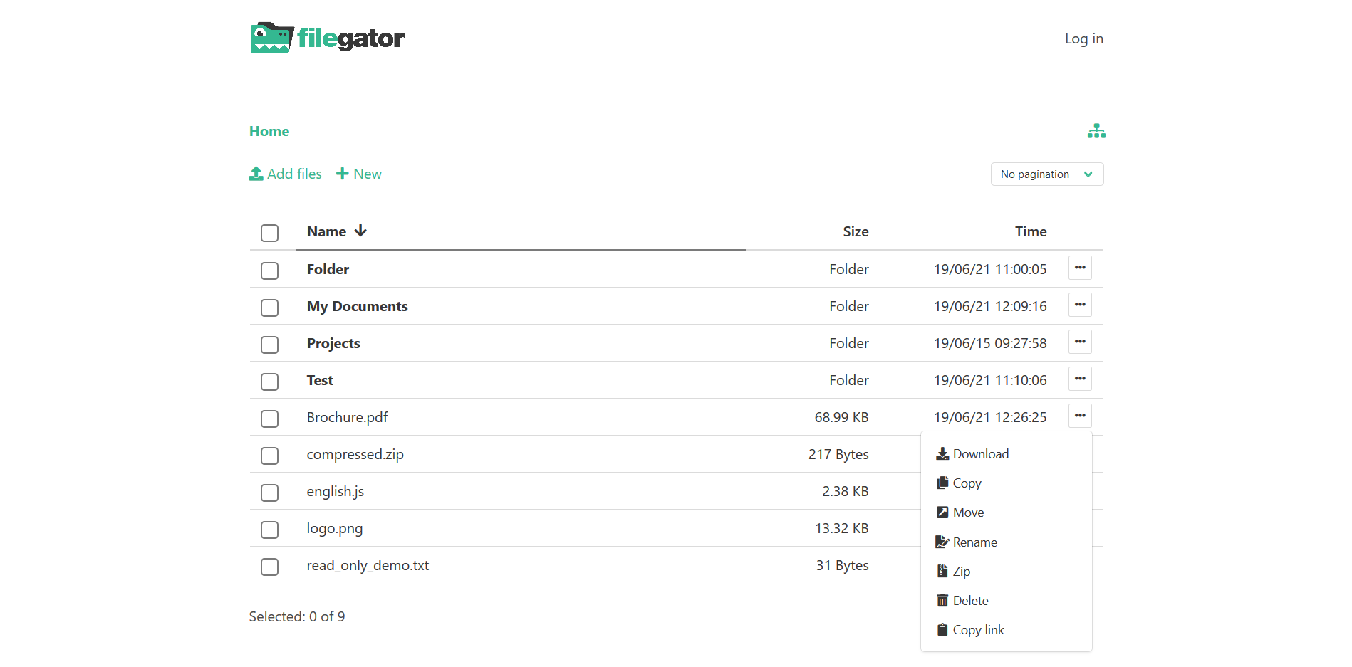1352x667 pixels.
Task: Click the Rename pencil icon in menu
Action: click(x=942, y=542)
